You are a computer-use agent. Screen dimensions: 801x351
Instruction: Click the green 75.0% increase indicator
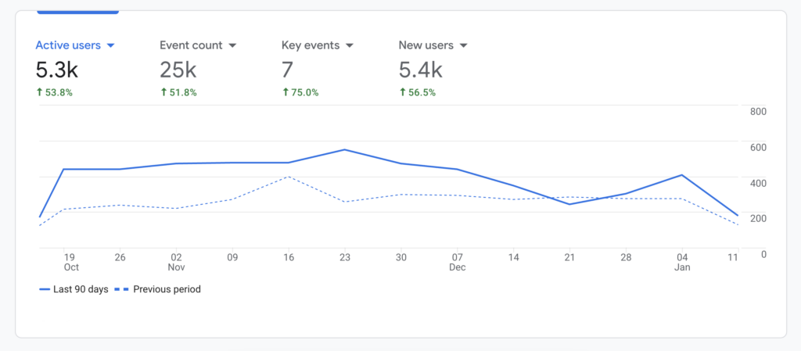point(301,92)
